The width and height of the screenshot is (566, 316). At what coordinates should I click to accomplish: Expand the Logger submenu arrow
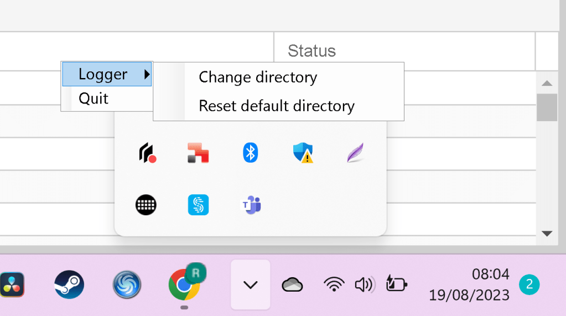(x=147, y=74)
